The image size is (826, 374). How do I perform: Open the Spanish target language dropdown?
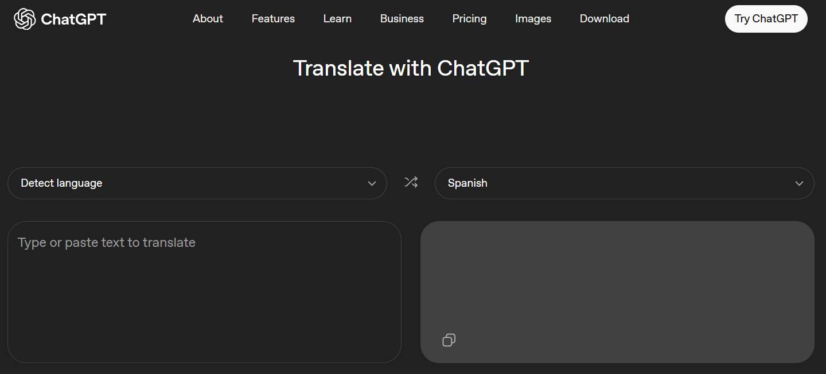pos(624,183)
